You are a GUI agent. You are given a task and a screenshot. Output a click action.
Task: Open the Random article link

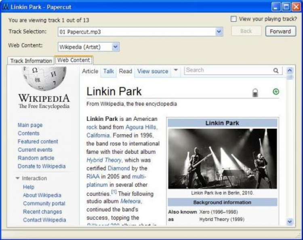coord(36,158)
